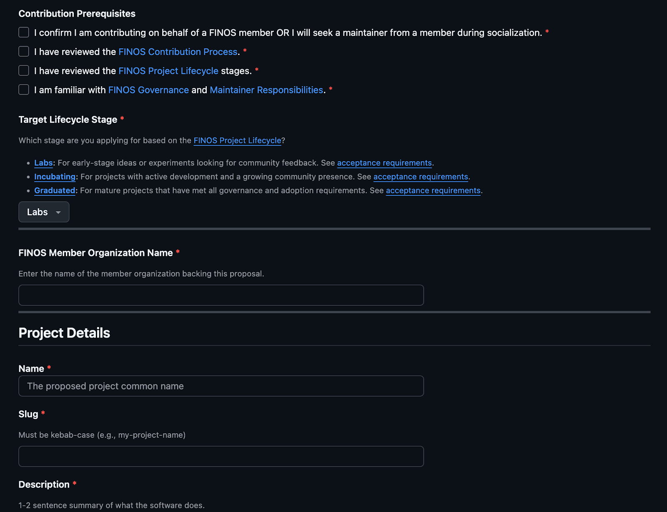Click the underlined FINOS Project Lifecycle question link
Screen dimensions: 667x512
237,140
